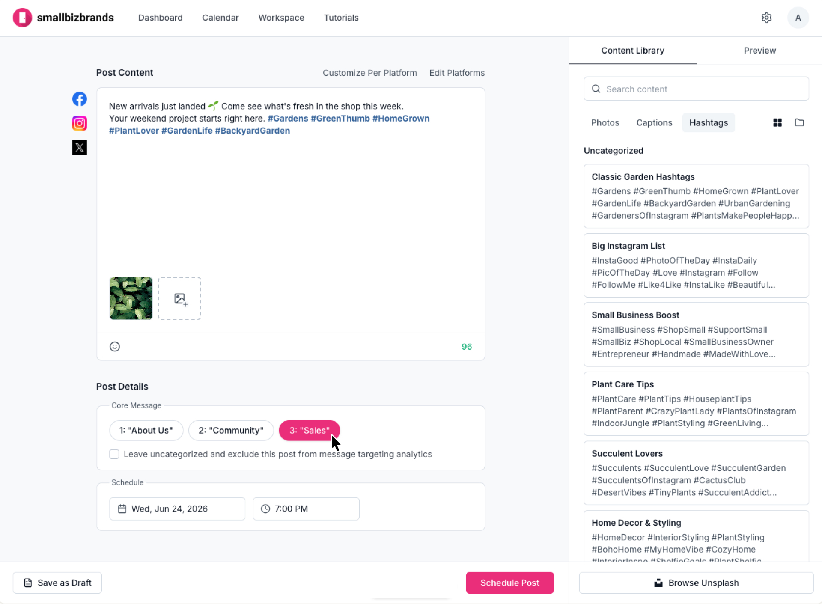Viewport: 822px width, 604px height.
Task: Toggle core message 3: "Sales"
Action: 309,430
